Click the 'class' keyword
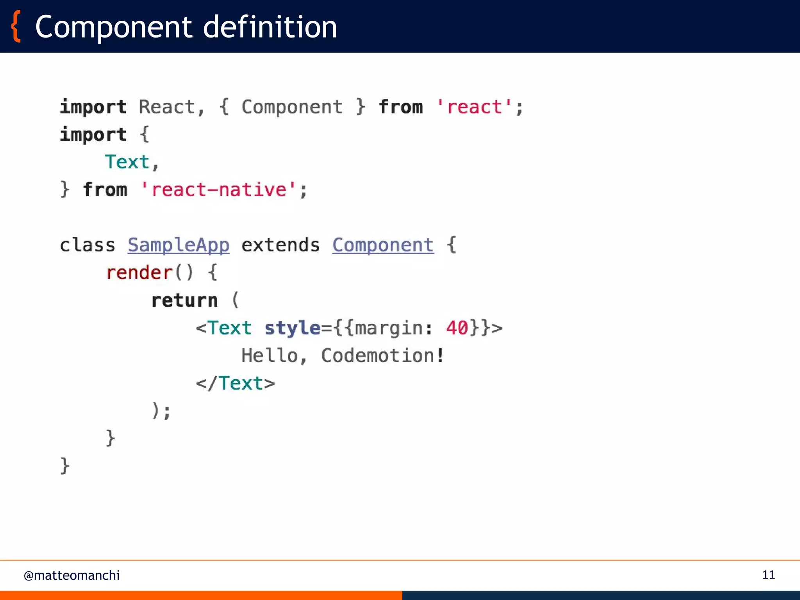 [87, 245]
